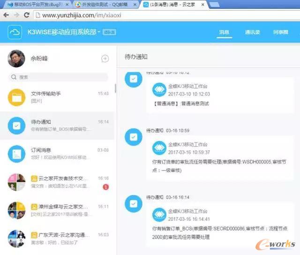The image size is (300, 255).
Task: Click timestamp 2017-03-16 10:59:37
Action: click(x=189, y=152)
